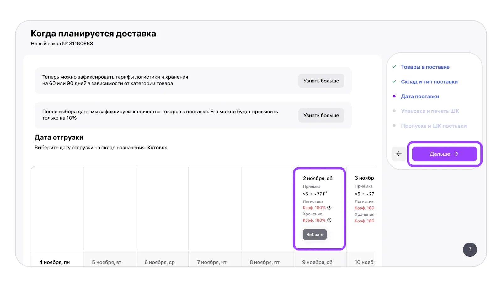
Task: Choose the 6 ноября, ср date cell
Action: point(160,262)
